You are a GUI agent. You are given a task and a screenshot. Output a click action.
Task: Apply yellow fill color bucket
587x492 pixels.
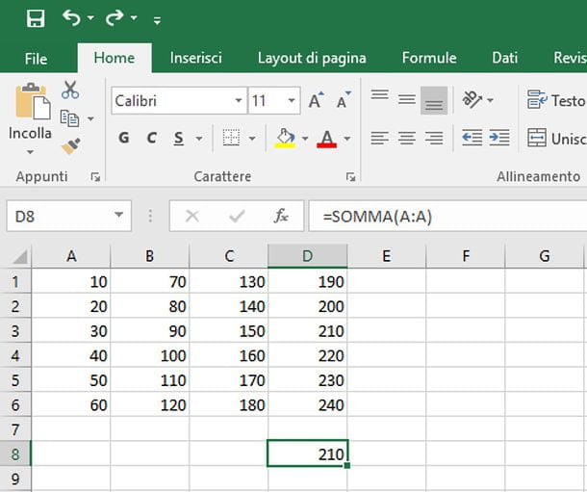[285, 139]
